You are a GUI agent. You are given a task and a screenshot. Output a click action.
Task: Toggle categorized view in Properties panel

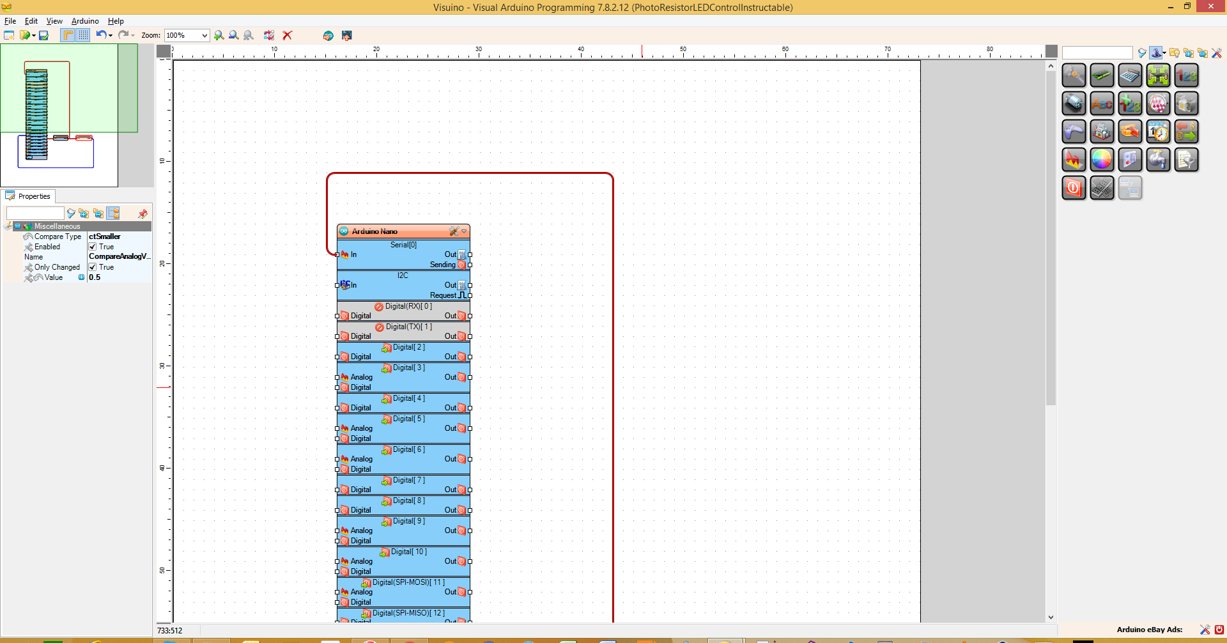click(113, 213)
